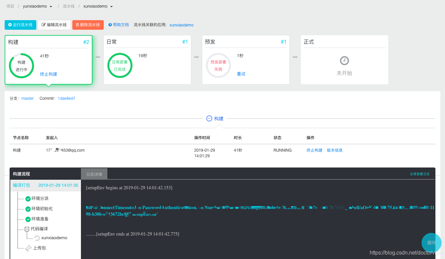Viewport: 445px width, 259px height.
Task: Collapse the 代码编译 tree node
Action: coord(27,229)
